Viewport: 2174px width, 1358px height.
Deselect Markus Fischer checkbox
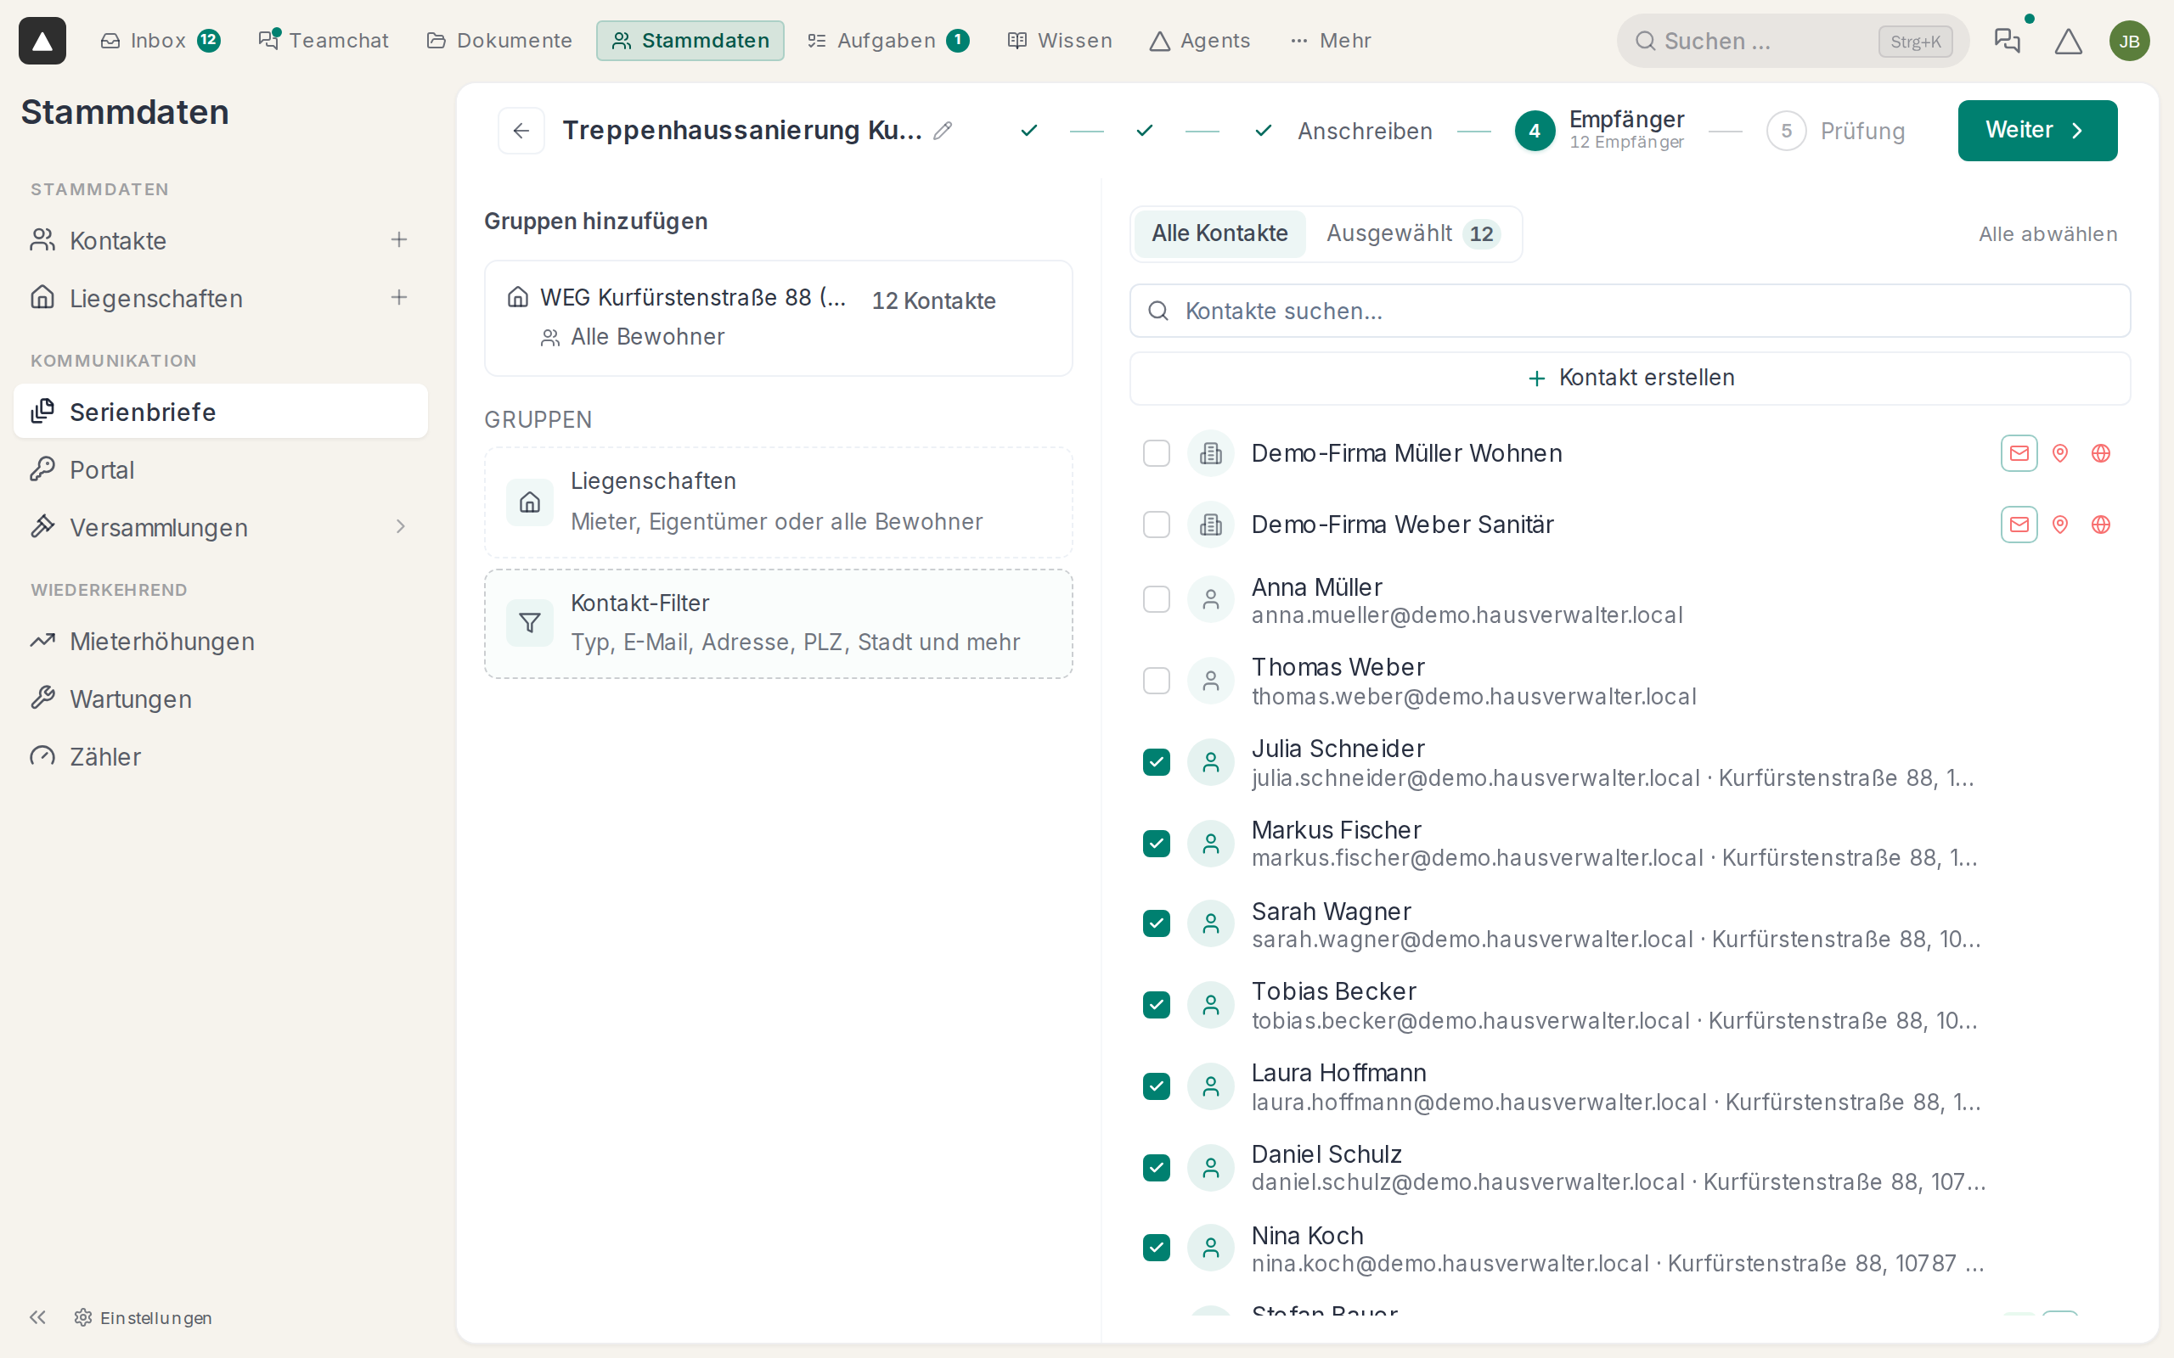pos(1156,844)
